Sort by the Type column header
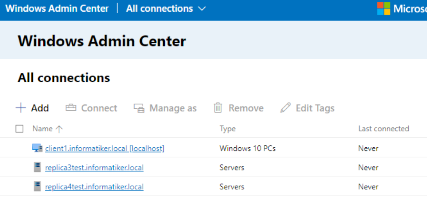Screen dimensions: 427x204 pos(228,129)
